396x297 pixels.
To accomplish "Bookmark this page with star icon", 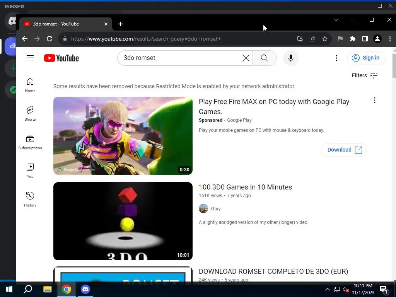I will pos(325,39).
